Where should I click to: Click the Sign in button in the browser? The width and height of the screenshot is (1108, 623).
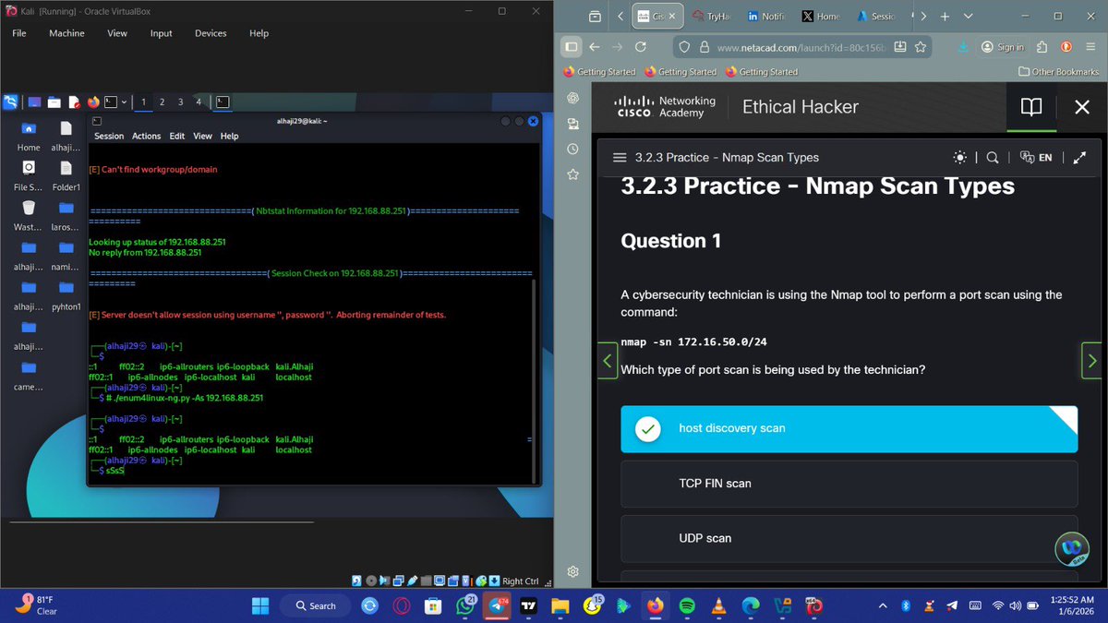(x=1002, y=47)
